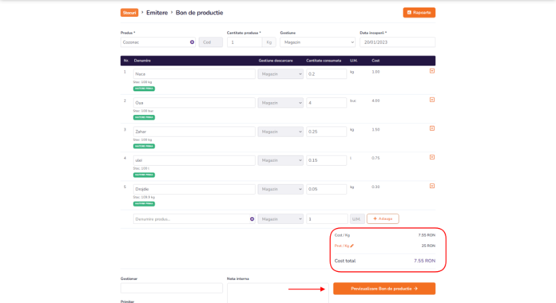Click the Kg unit box

(269, 42)
